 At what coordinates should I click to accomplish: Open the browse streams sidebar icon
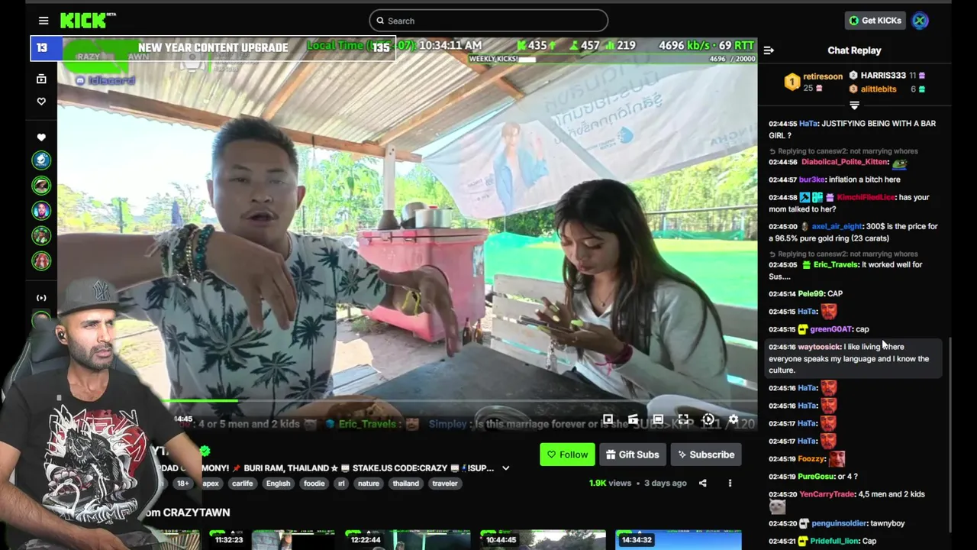[x=41, y=79]
